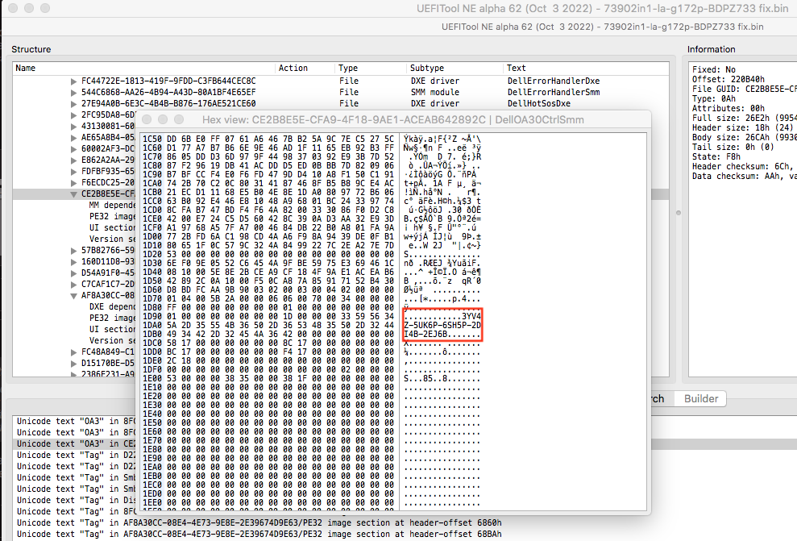797x541 pixels.
Task: Switch to the Builder tab
Action: point(701,398)
